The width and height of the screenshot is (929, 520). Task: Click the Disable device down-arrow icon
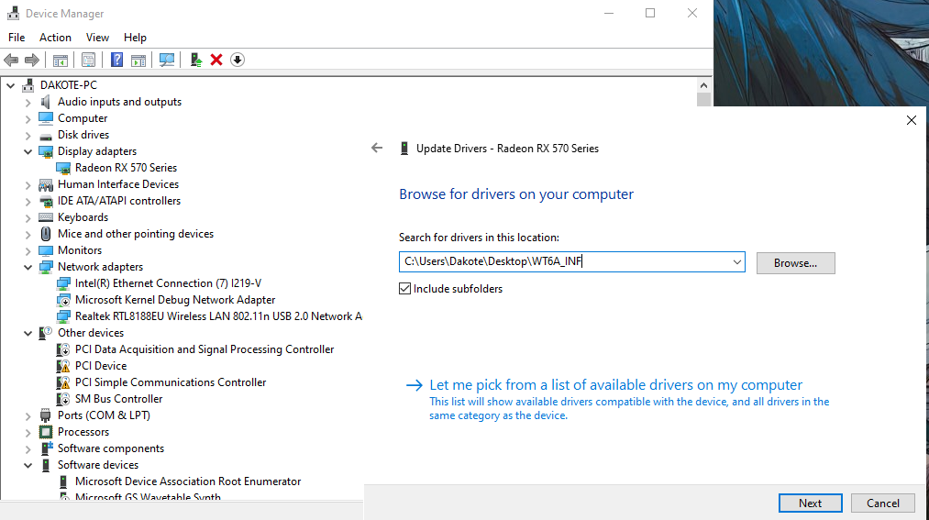[x=238, y=60]
